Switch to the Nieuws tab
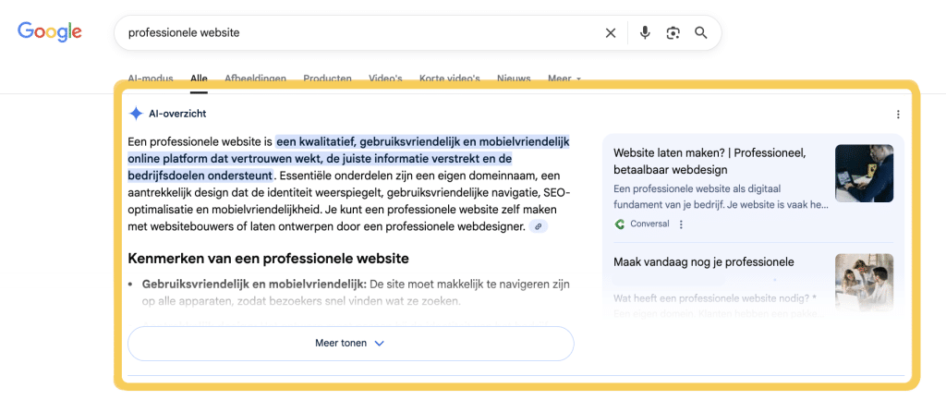 (514, 79)
